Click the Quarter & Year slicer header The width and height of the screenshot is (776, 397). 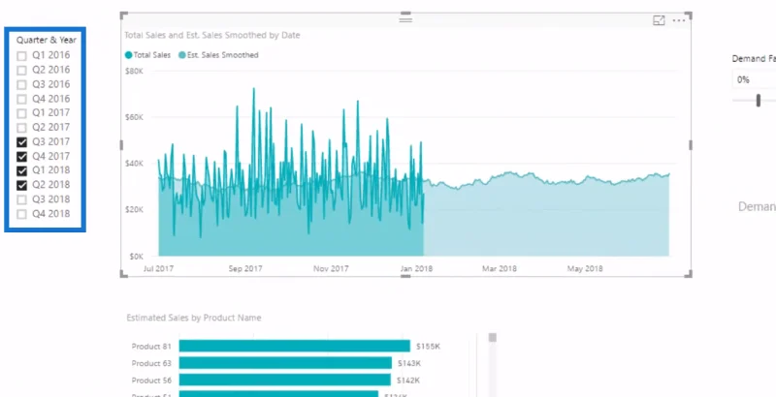[x=47, y=40]
